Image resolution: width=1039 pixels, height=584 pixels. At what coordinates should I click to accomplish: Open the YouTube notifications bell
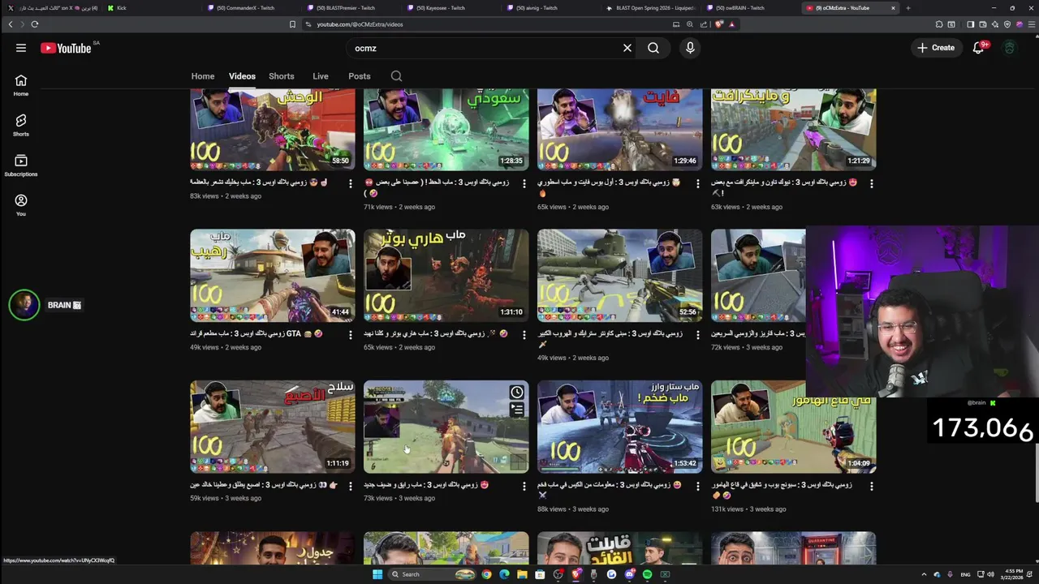(979, 48)
